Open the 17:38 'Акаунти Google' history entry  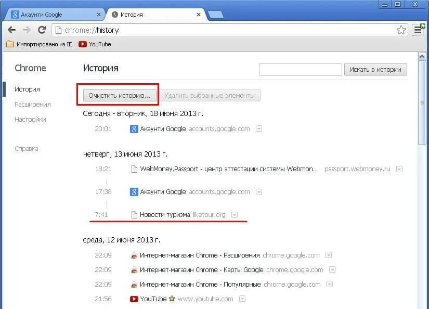(x=163, y=191)
